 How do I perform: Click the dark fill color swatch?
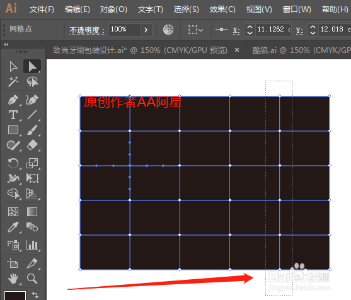[14, 296]
